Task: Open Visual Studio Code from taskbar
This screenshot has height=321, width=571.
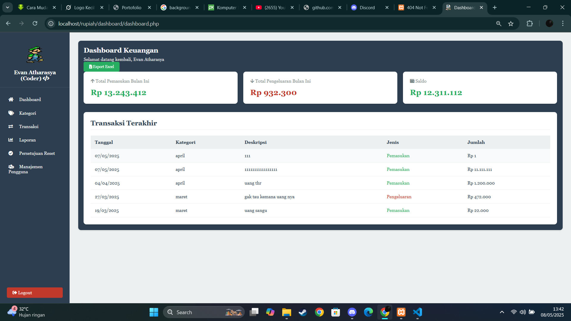Action: pos(418,312)
